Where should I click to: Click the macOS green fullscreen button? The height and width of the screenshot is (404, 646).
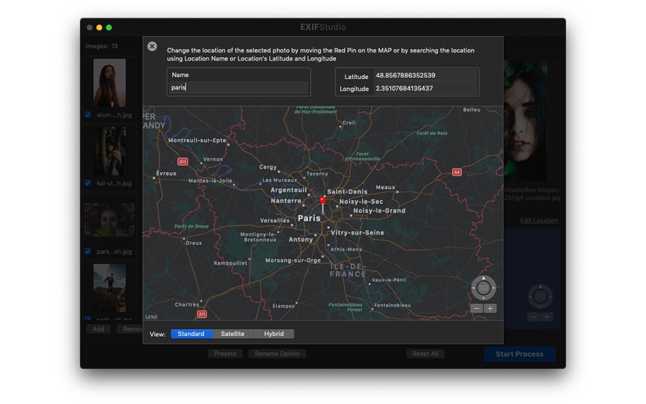(109, 28)
